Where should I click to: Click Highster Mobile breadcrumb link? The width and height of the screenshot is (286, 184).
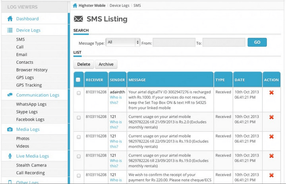(x=92, y=6)
